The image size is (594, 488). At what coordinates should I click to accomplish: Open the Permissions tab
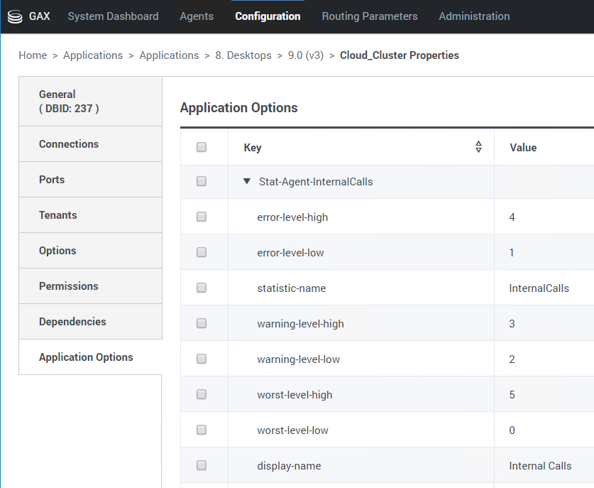[x=69, y=286]
